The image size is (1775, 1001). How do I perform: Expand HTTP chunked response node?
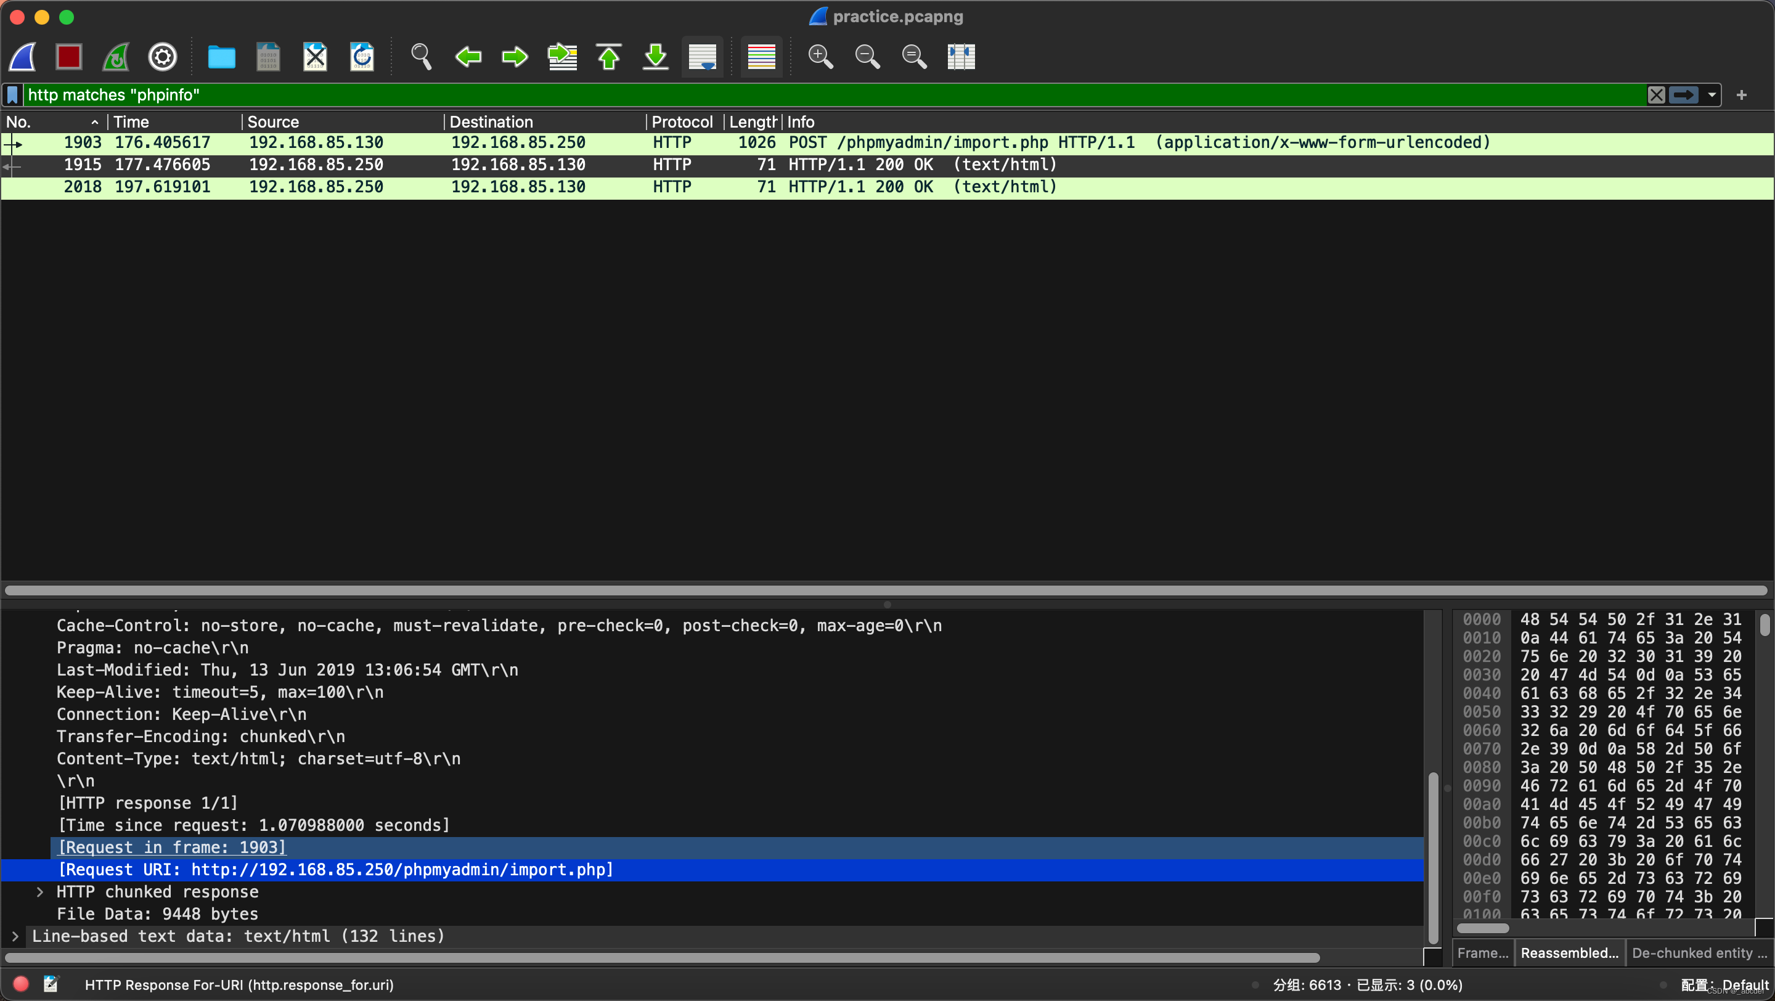[40, 892]
